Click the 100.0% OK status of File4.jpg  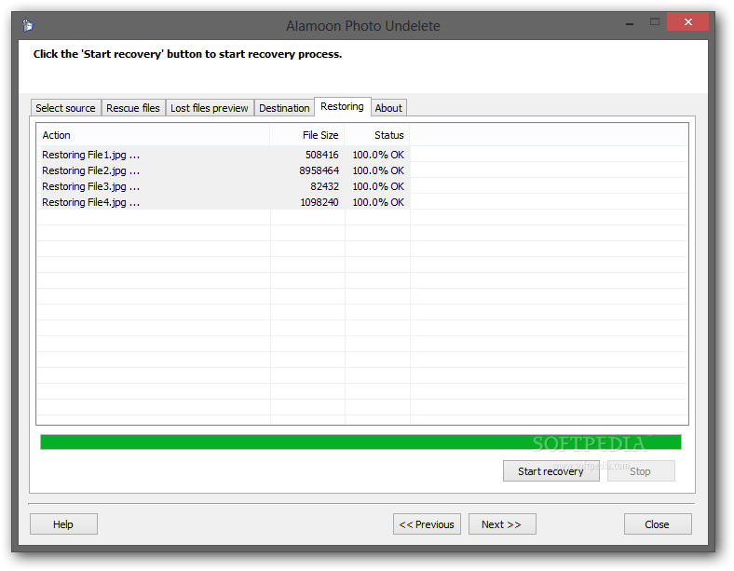point(378,203)
